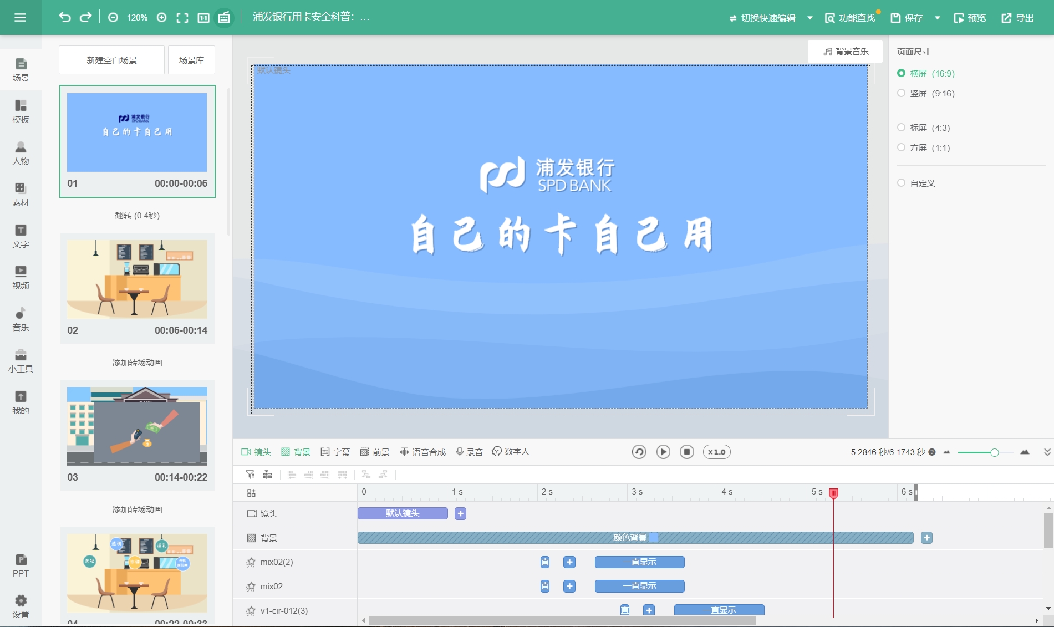Image resolution: width=1054 pixels, height=627 pixels.
Task: Open the 我的 uploads panel
Action: click(x=21, y=402)
